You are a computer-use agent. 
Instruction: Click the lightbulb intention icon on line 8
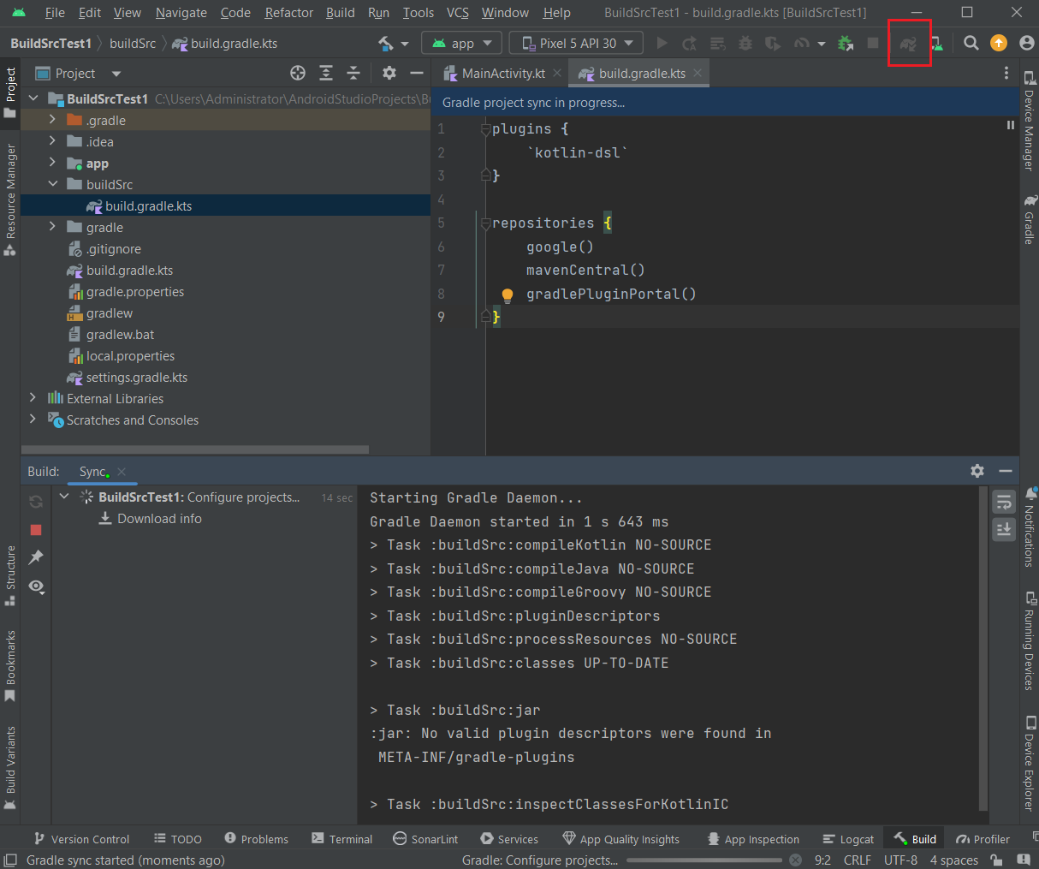[x=507, y=295]
